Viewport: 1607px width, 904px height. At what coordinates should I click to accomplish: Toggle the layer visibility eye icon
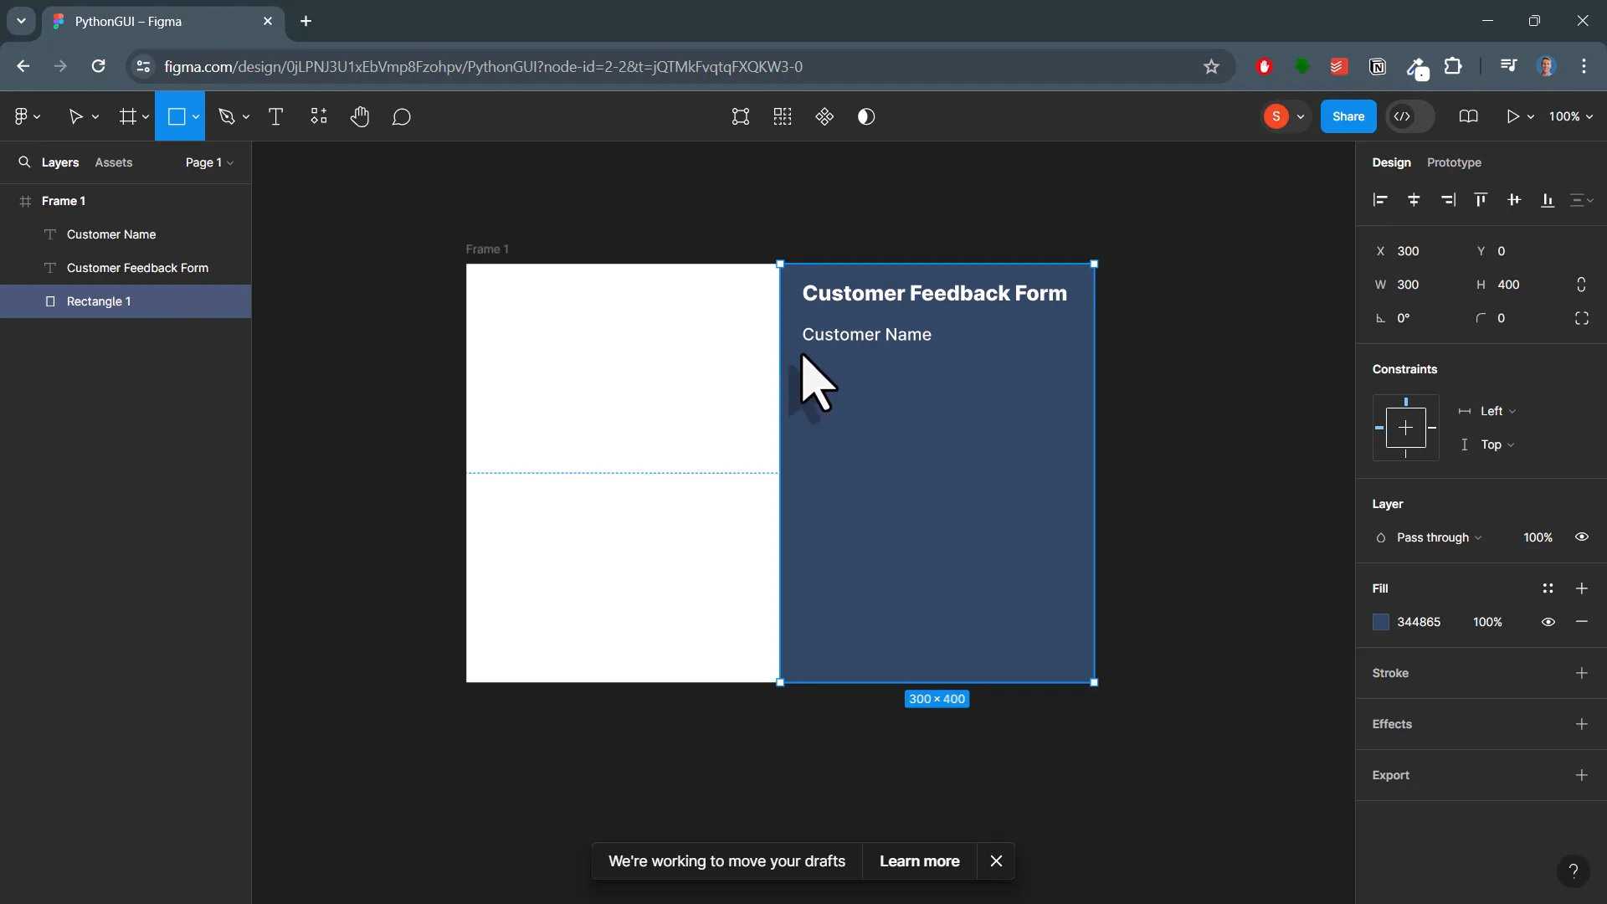pyautogui.click(x=1582, y=537)
